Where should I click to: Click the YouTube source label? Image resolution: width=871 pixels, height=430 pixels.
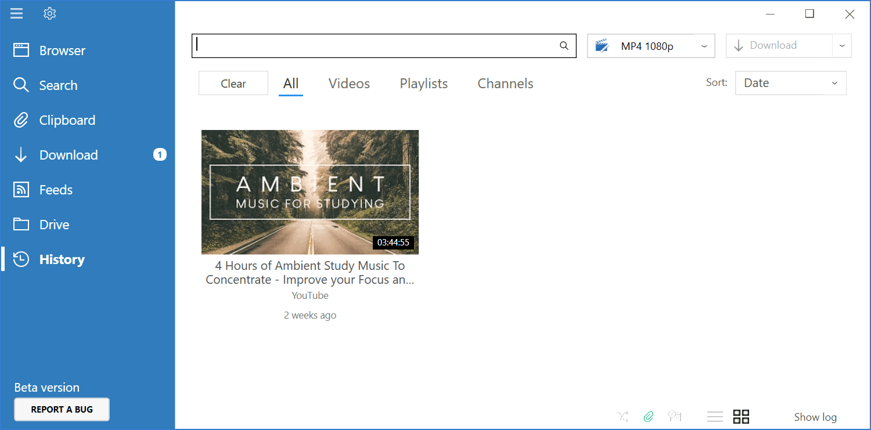click(310, 295)
